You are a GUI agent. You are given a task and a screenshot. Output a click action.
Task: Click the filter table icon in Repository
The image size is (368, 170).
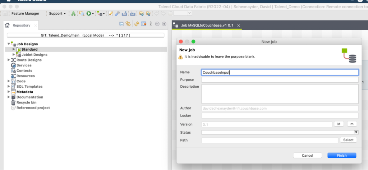144,24
